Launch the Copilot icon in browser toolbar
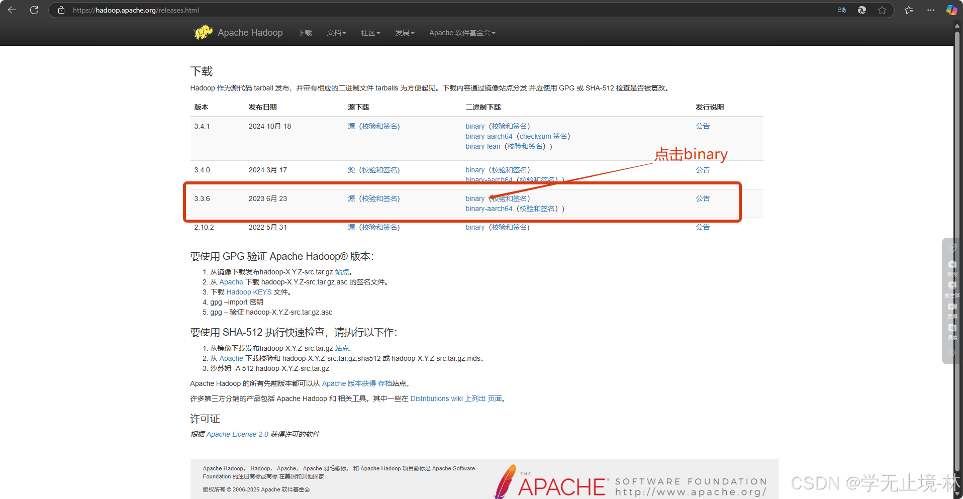 point(951,10)
